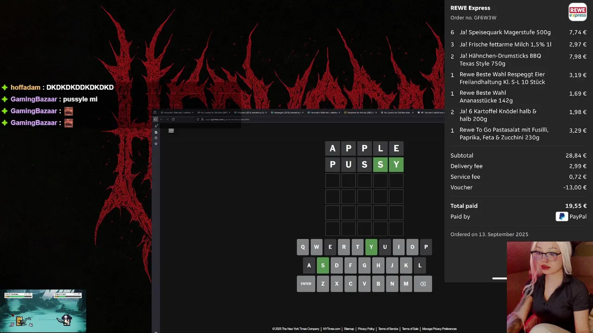Open the Sitemap footer link
Viewport: 593px width, 333px height.
click(349, 329)
